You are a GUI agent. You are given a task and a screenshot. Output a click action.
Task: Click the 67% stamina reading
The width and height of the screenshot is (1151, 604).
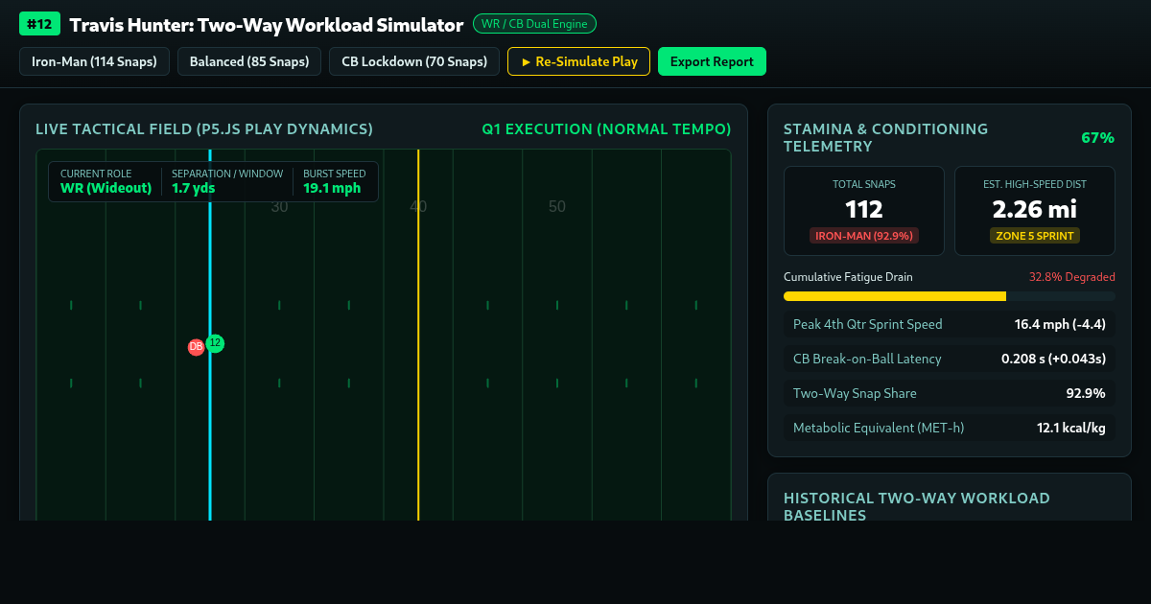[1097, 138]
